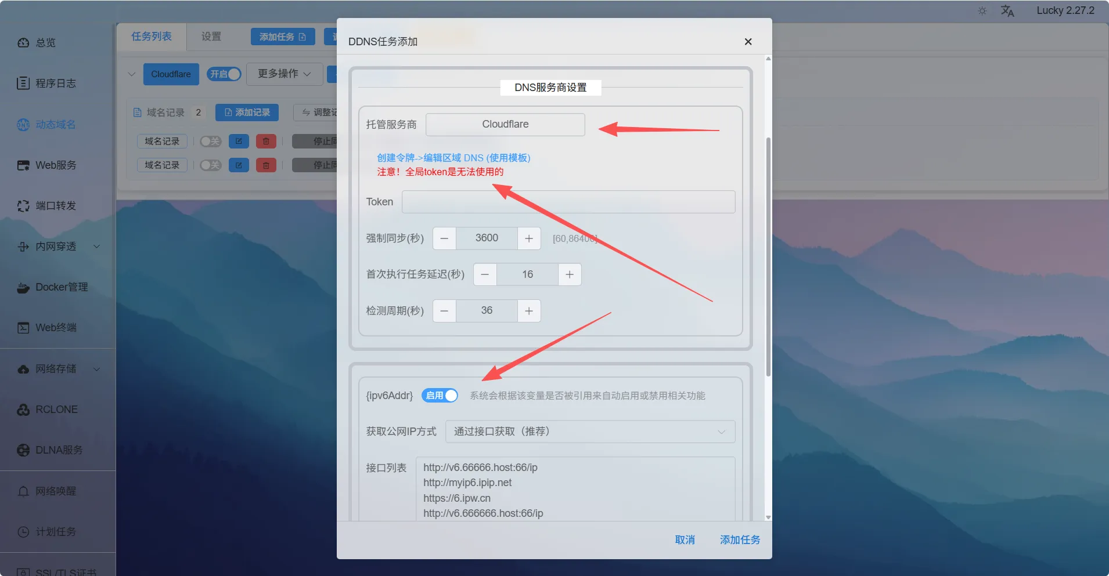
Task: Decrease 检测周期(秒) value
Action: point(444,311)
